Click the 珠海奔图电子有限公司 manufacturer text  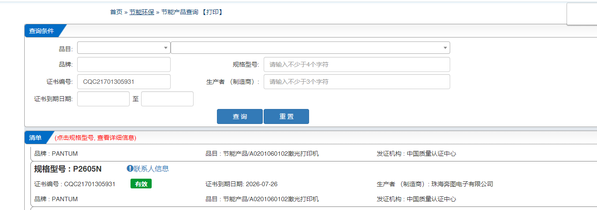[x=462, y=184]
